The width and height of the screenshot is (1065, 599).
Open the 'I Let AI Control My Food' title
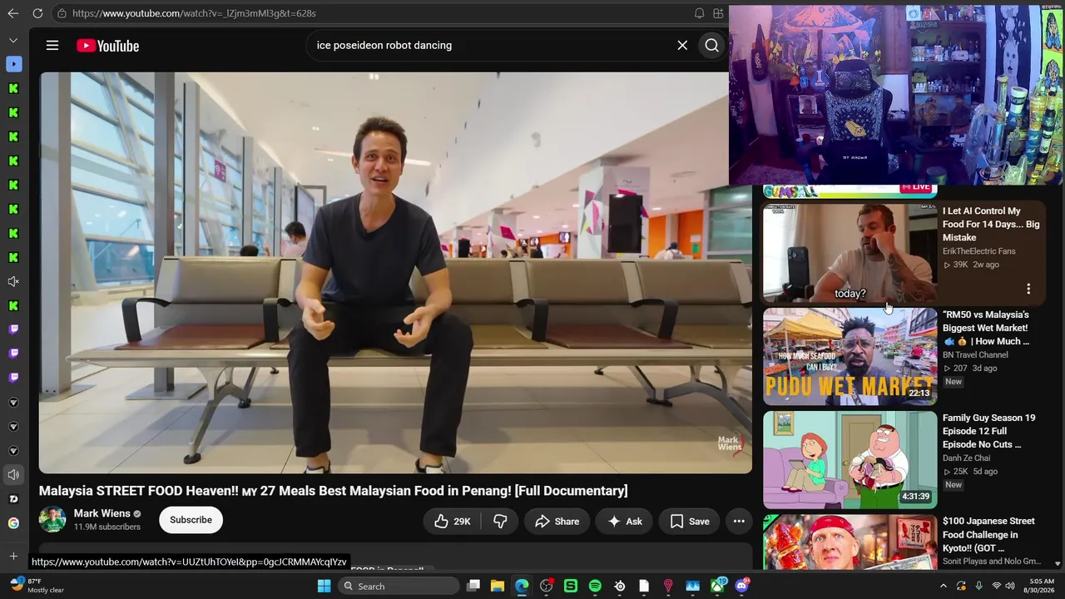point(991,225)
